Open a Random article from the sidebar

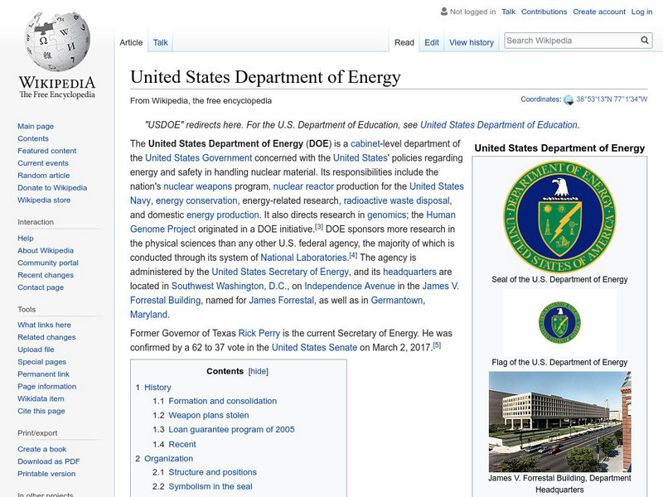[44, 176]
